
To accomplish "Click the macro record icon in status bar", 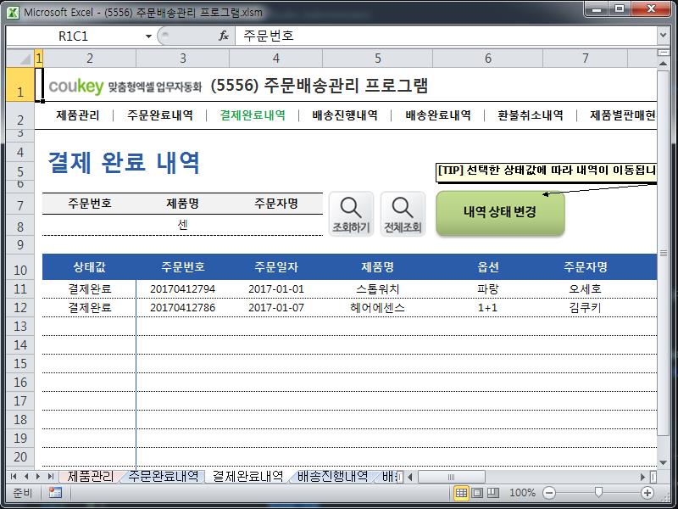I will point(55,493).
